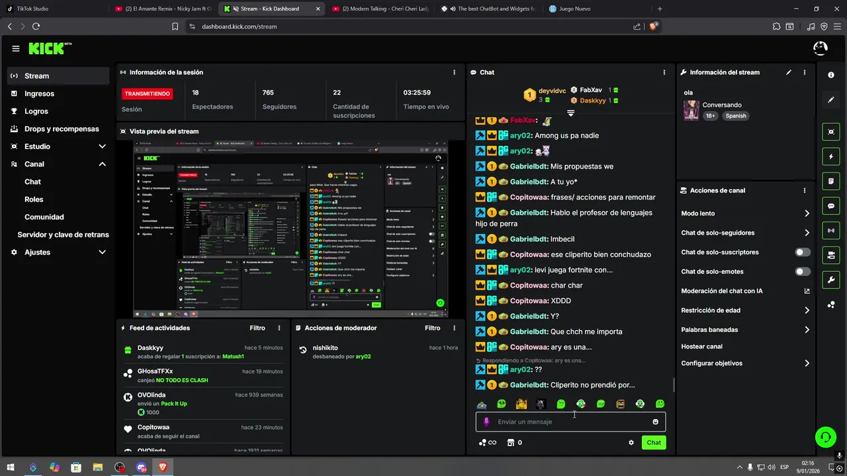Screen dimensions: 847x476
Task: Toggle the stream preview widget icon in the right sidebar
Action: (x=831, y=132)
